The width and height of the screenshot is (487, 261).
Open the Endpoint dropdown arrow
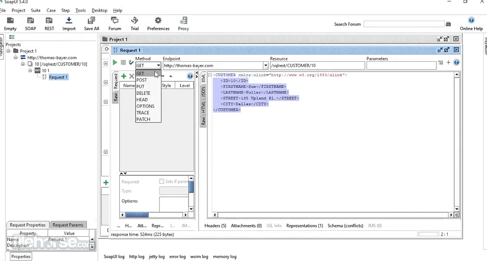point(266,66)
